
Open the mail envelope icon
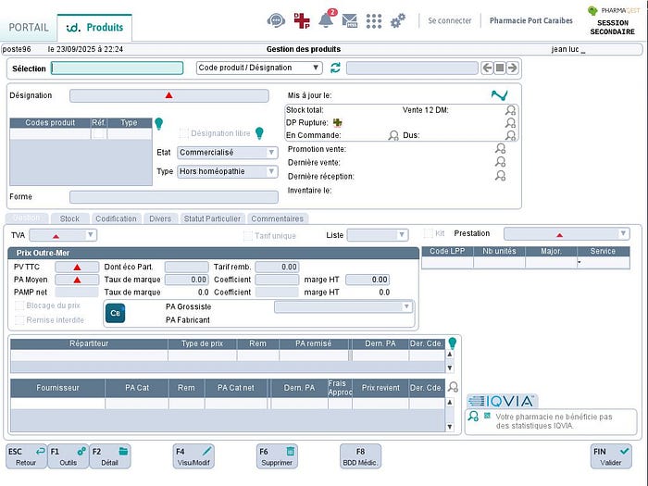tap(350, 20)
